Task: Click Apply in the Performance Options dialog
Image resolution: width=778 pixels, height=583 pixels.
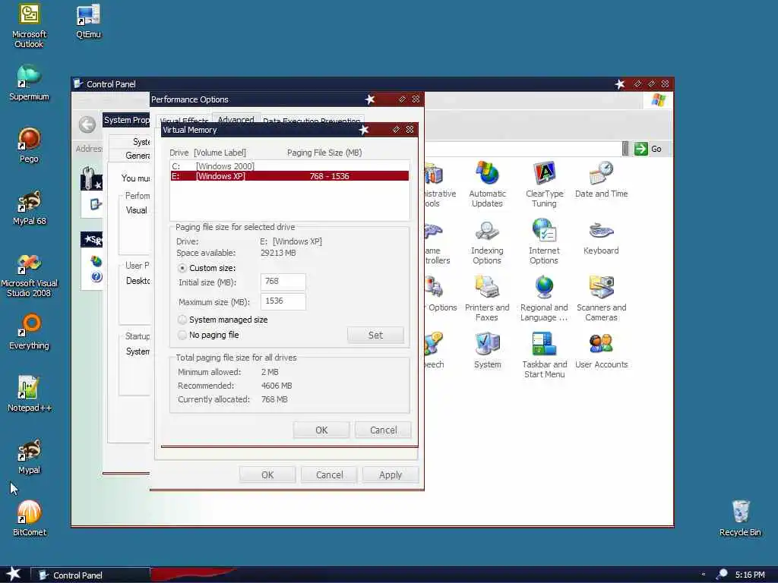Action: [391, 475]
